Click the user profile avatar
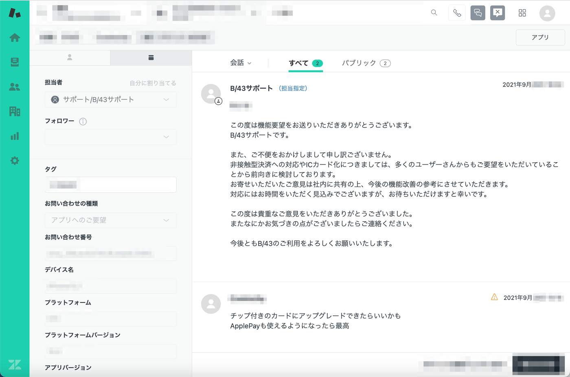 (x=547, y=13)
